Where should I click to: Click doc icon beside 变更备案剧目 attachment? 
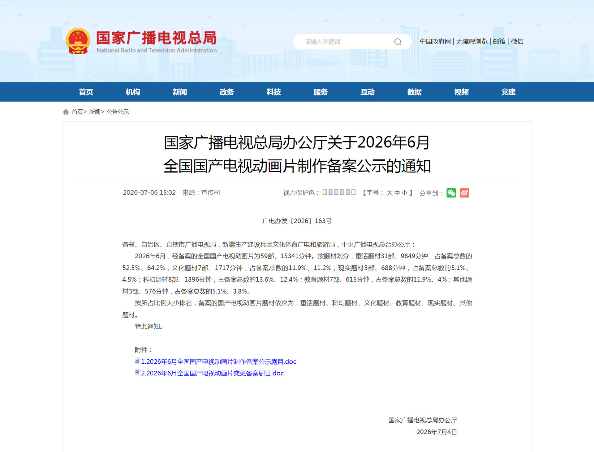click(x=137, y=373)
